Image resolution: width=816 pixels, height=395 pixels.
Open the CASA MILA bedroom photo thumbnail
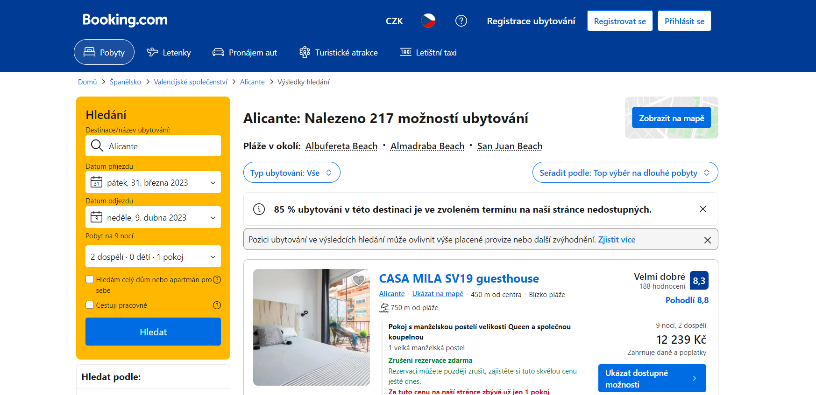click(x=312, y=327)
